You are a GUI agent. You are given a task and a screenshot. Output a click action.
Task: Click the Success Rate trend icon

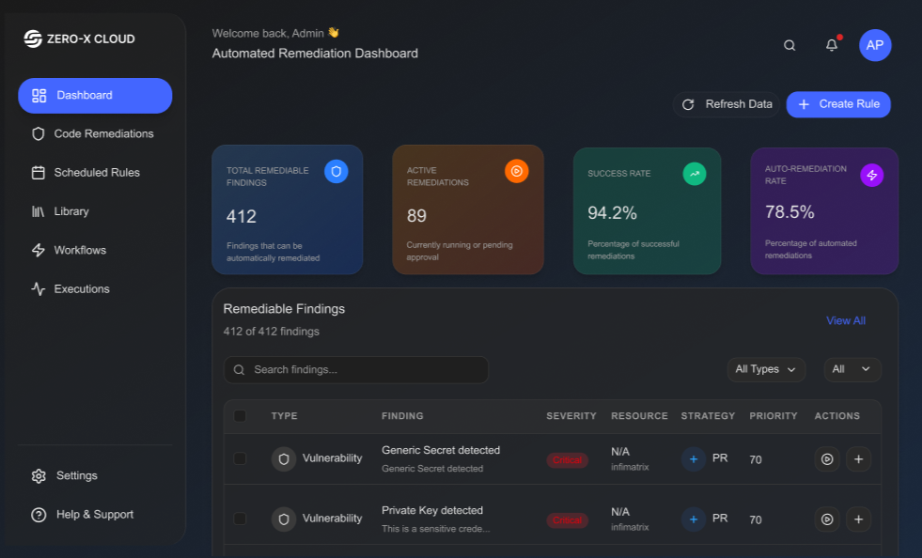coord(694,173)
